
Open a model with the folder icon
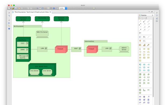(13, 8)
